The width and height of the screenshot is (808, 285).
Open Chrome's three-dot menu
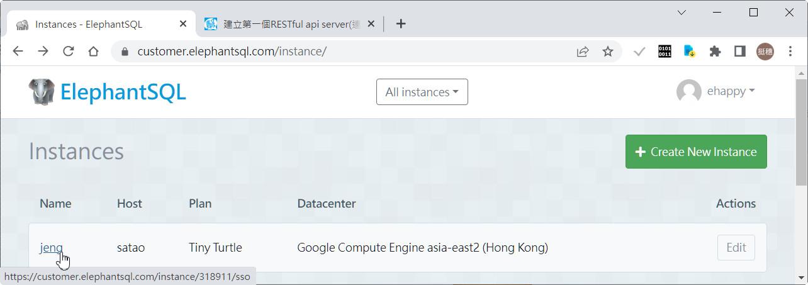(x=790, y=52)
